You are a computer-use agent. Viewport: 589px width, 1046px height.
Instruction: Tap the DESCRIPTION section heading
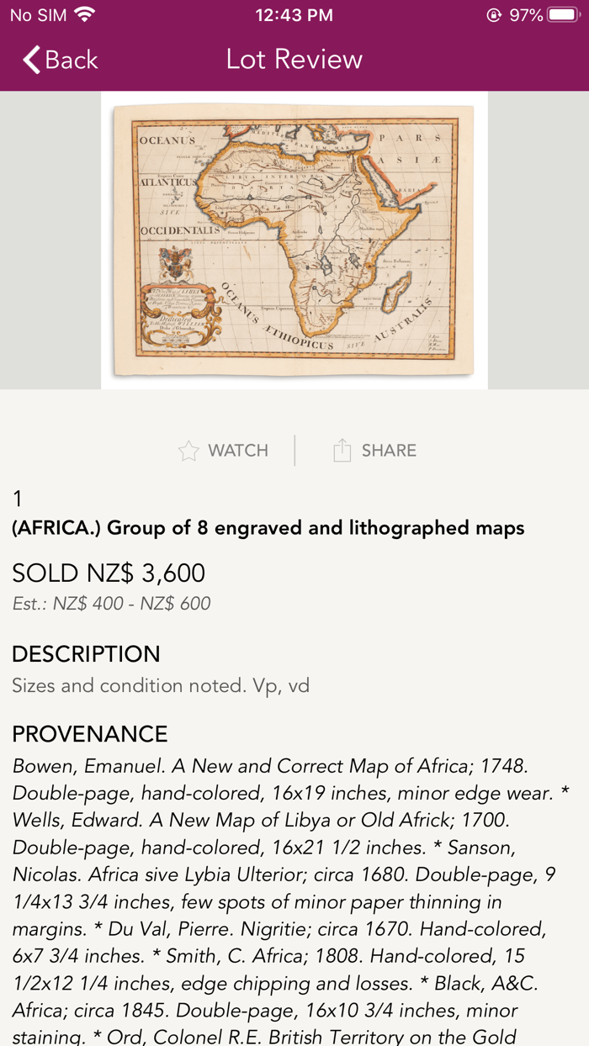pyautogui.click(x=86, y=654)
